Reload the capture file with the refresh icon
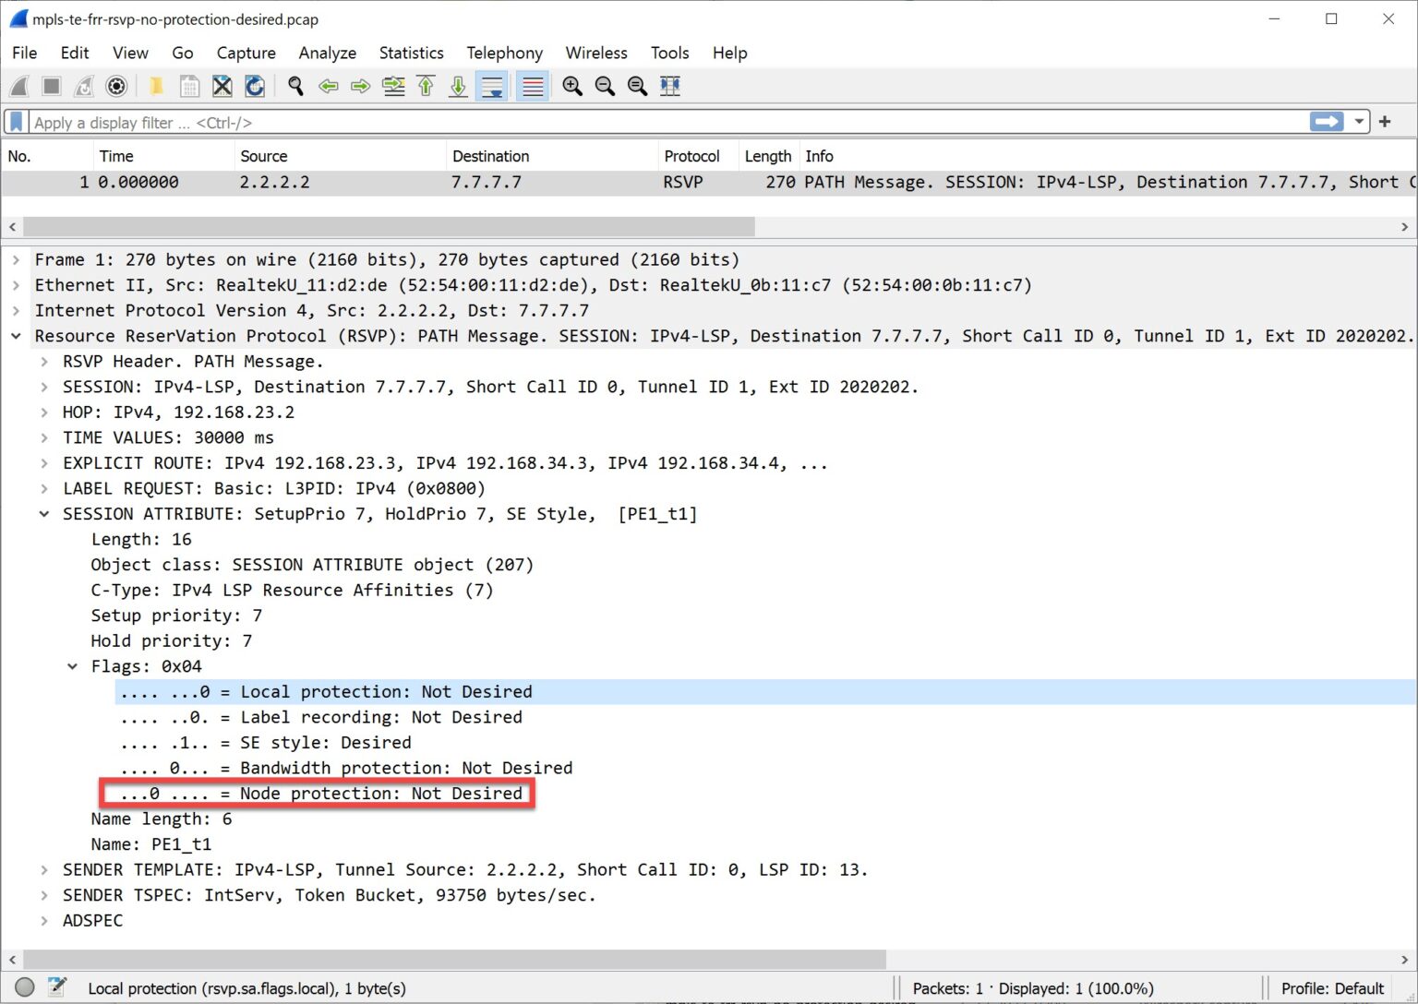 [x=255, y=86]
